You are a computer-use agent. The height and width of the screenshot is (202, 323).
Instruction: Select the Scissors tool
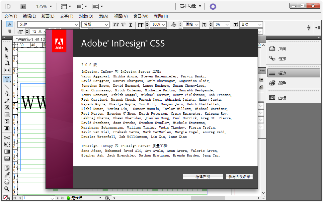7,138
